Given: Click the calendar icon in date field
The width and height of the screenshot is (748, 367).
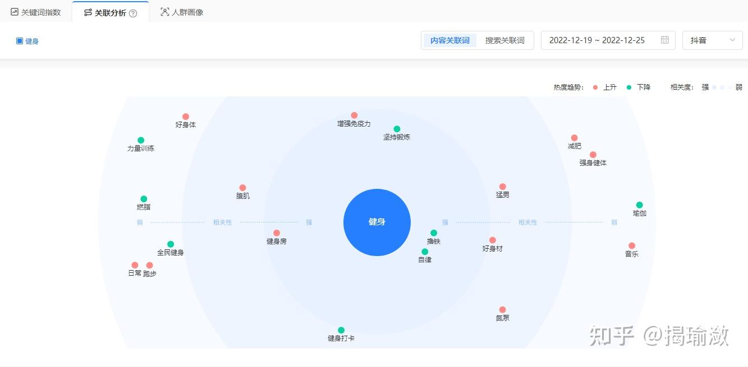Looking at the screenshot, I should click(665, 40).
